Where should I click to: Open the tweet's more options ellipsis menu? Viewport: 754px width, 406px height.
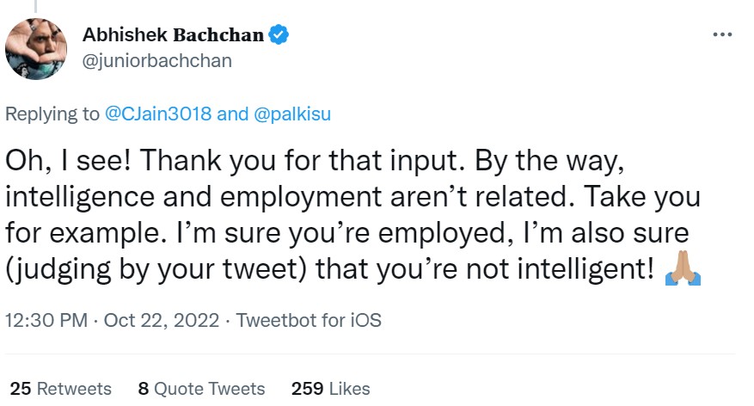tap(723, 35)
